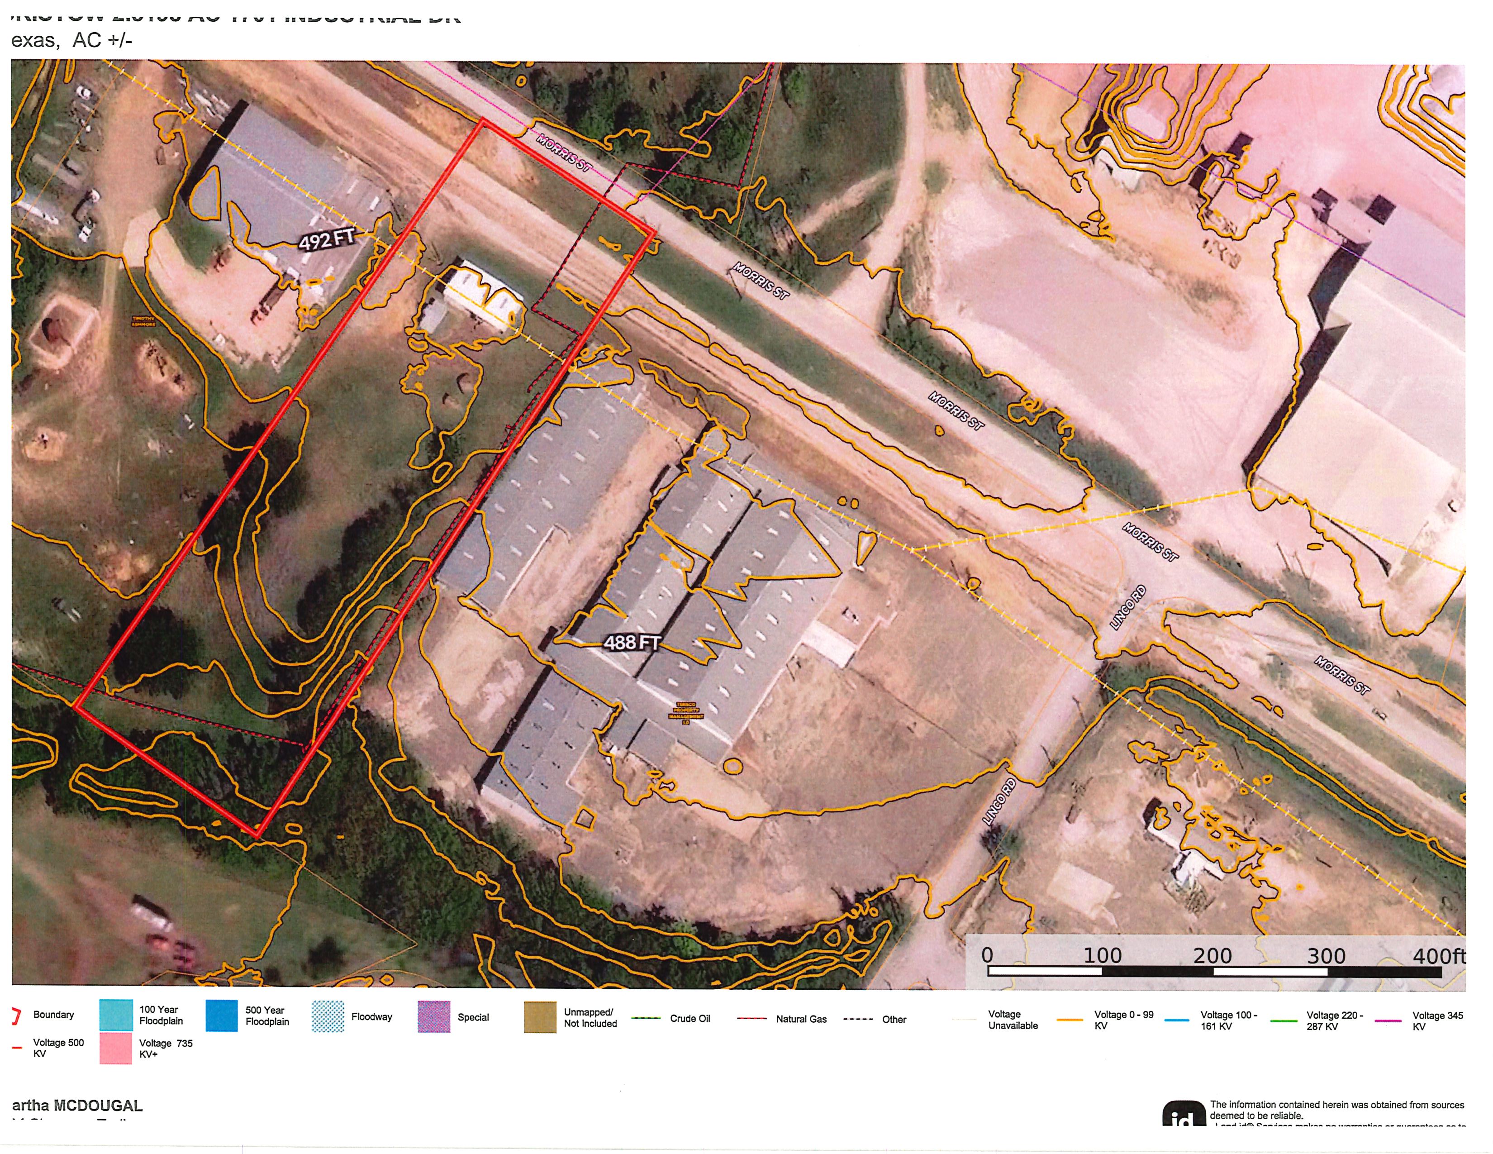Click the red Voltage 500 KV line symbol

pos(16,1047)
